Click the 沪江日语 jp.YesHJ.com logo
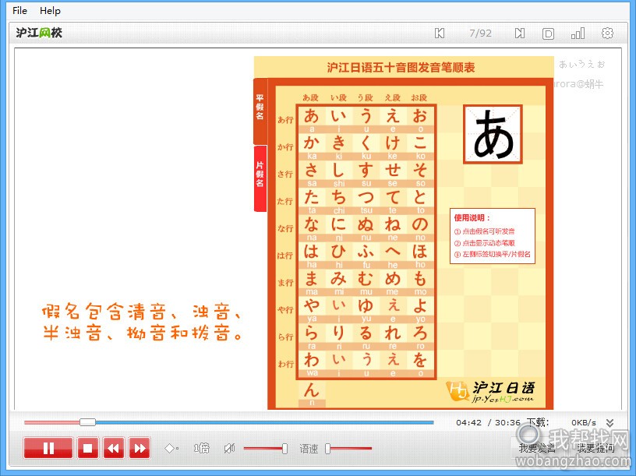The height and width of the screenshot is (476, 636). 490,392
